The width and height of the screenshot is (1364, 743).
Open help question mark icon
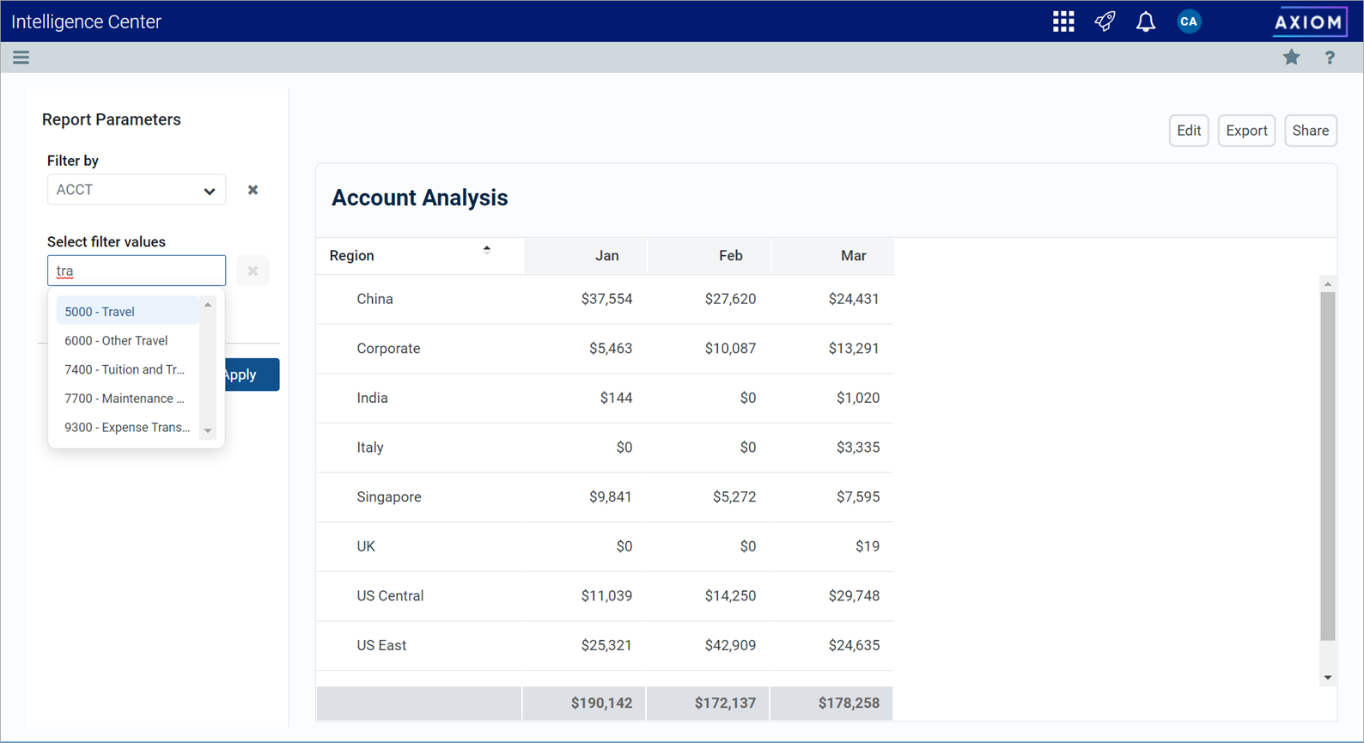pyautogui.click(x=1330, y=58)
